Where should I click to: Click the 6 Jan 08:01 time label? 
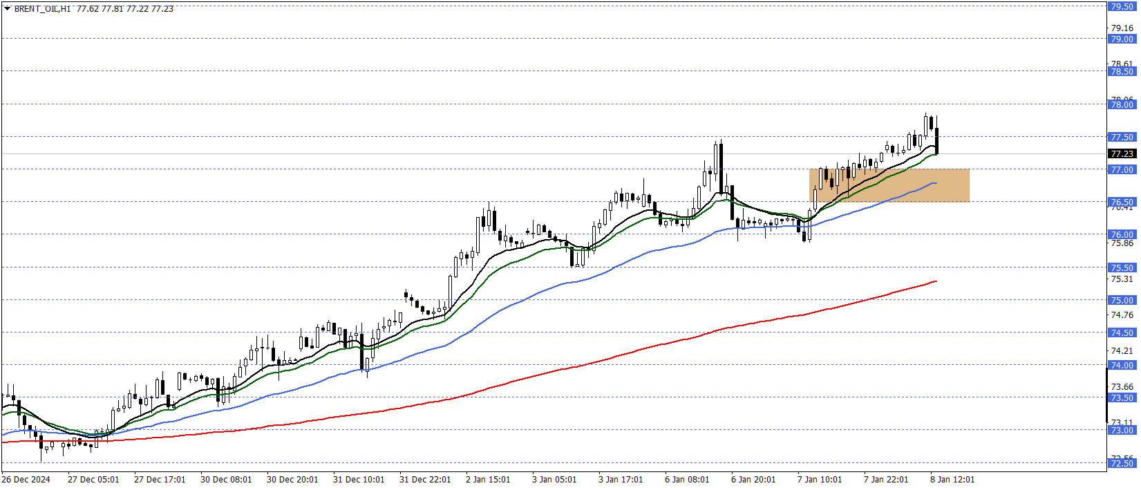pyautogui.click(x=687, y=480)
